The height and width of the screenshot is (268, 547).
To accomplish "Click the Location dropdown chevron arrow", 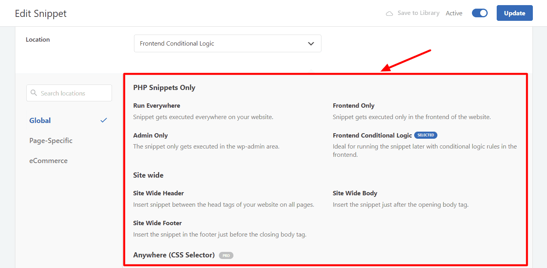I will tap(311, 44).
